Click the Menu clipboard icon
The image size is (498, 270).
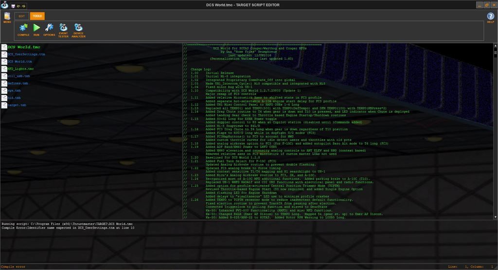click(x=7, y=17)
